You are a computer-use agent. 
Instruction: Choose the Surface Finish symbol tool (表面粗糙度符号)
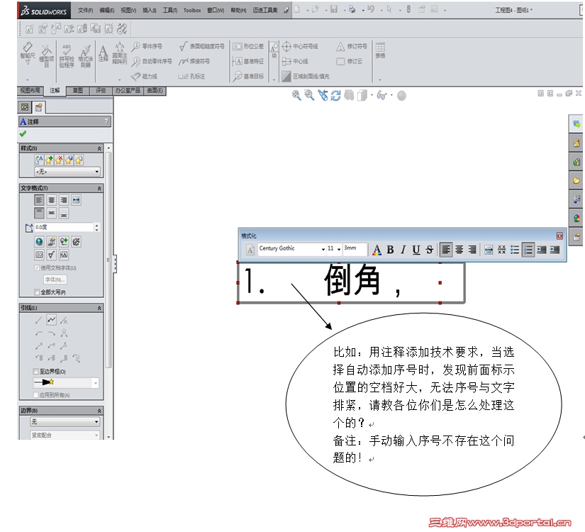click(202, 46)
